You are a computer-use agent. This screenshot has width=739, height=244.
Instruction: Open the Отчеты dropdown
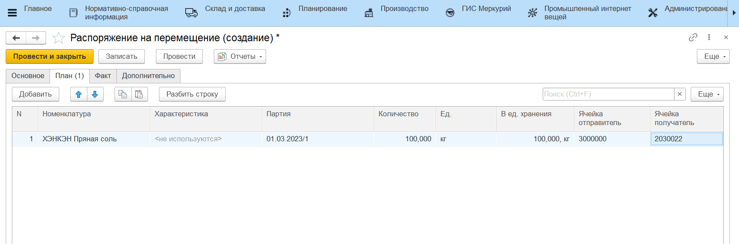240,57
